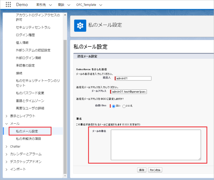Open 外部システムの認証設定 in the sidebar
This screenshot has height=180, width=214.
[33, 50]
